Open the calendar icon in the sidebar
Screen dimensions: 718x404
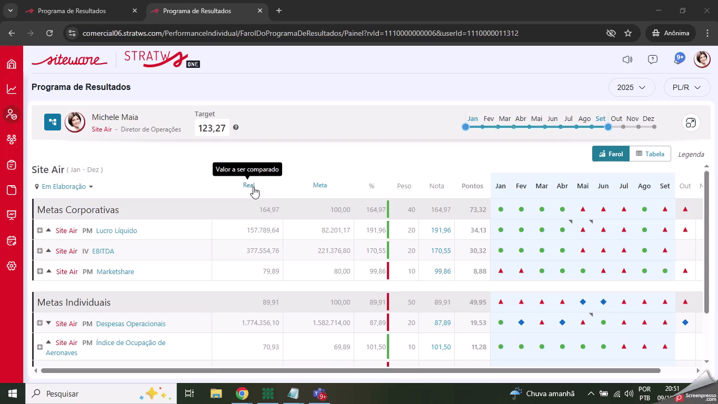point(12,240)
